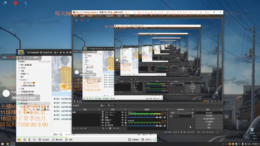Click 工作室模式 studio mode button
The height and width of the screenshot is (146, 260).
point(209,122)
